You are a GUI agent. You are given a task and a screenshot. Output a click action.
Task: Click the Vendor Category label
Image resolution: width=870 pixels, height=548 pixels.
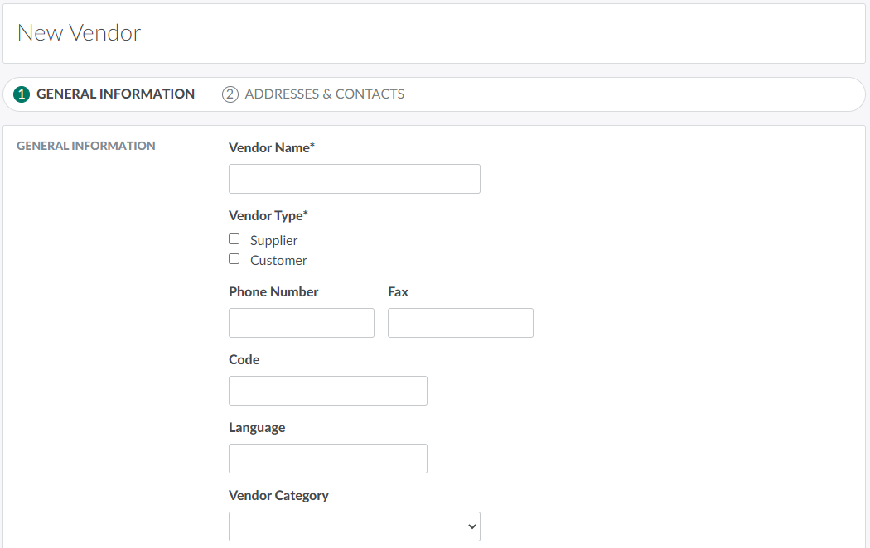pos(278,496)
